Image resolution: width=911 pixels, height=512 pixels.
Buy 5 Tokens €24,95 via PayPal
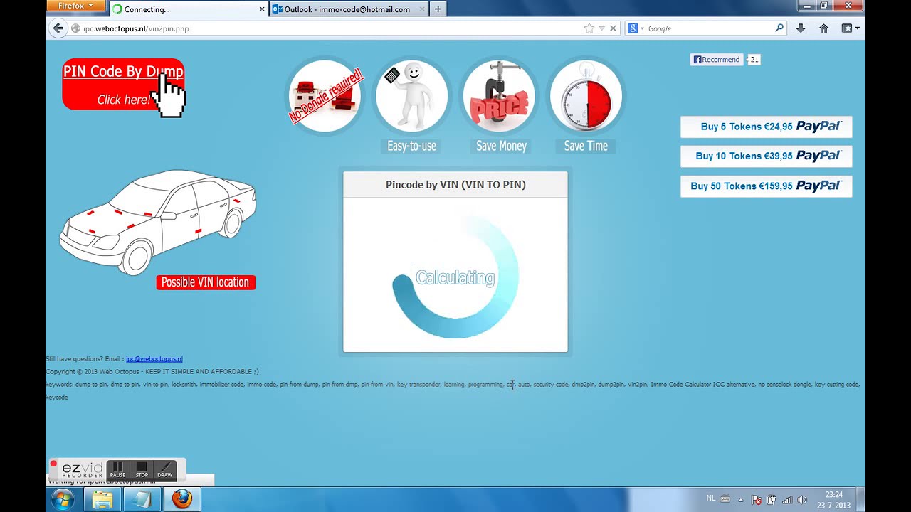click(767, 127)
